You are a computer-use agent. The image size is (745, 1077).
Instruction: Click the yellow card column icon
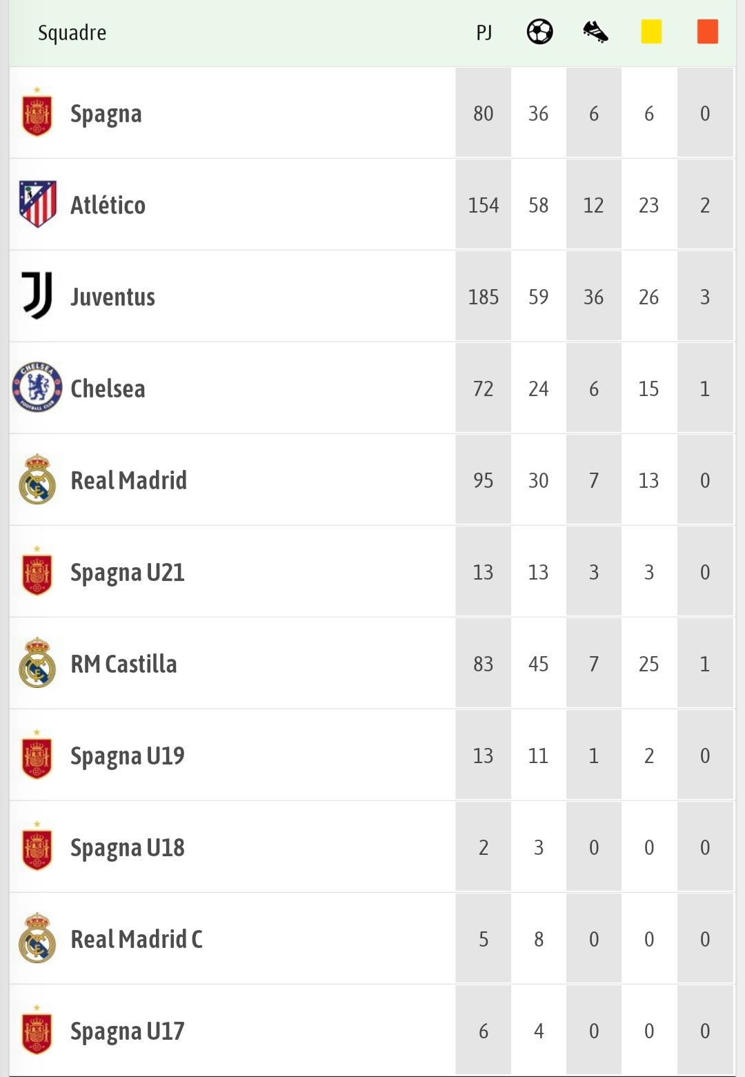click(651, 32)
